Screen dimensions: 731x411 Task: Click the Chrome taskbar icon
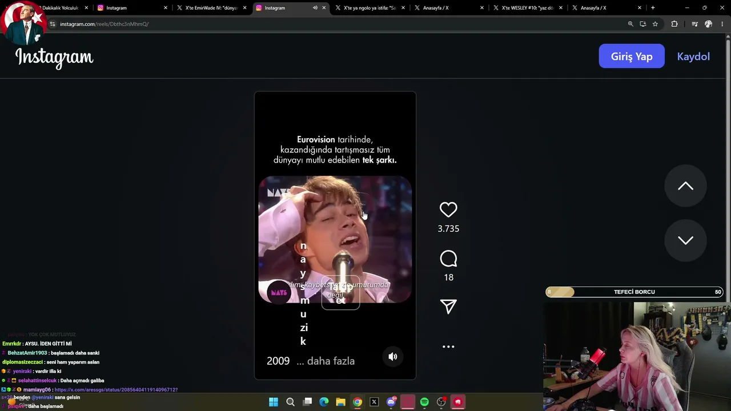358,402
